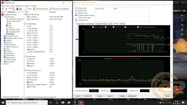
Task: Toggle the Stress CPU checkbox
Action: [79, 8]
